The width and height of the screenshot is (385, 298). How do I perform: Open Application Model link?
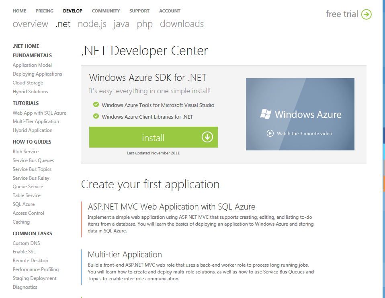32,65
